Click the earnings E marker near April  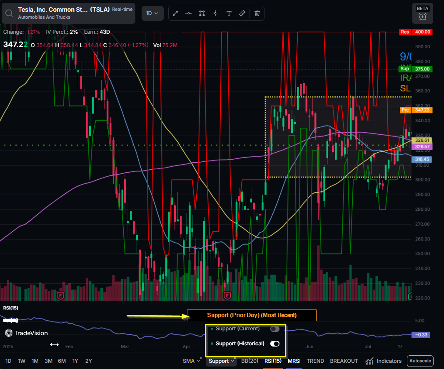click(x=227, y=296)
